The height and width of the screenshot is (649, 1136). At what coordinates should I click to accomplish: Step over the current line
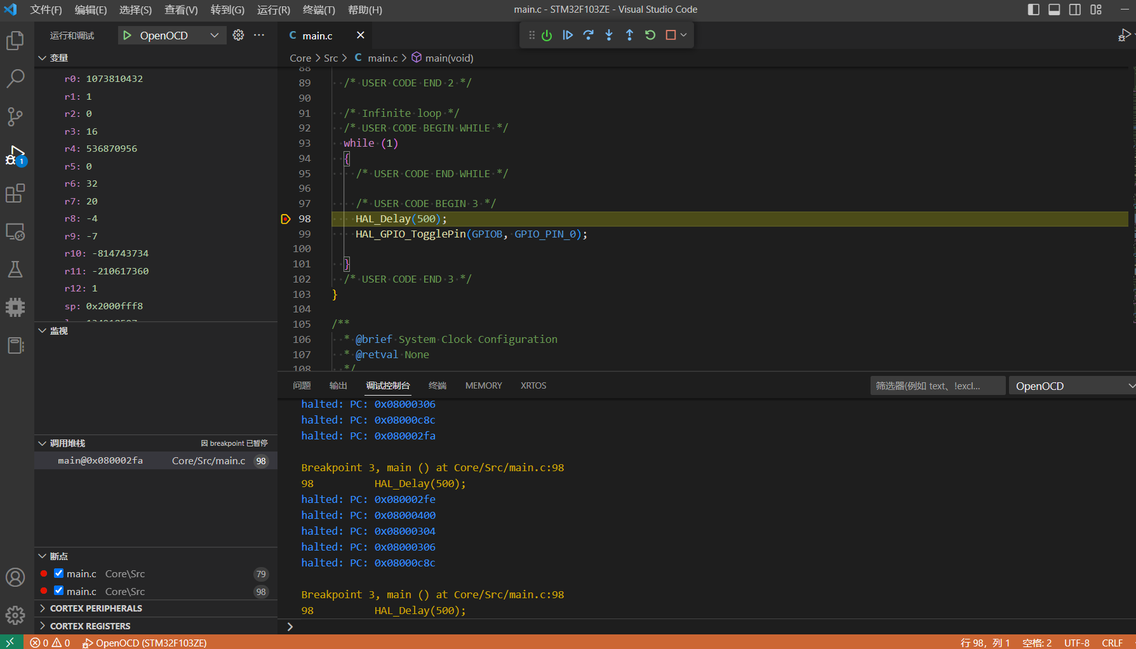589,36
